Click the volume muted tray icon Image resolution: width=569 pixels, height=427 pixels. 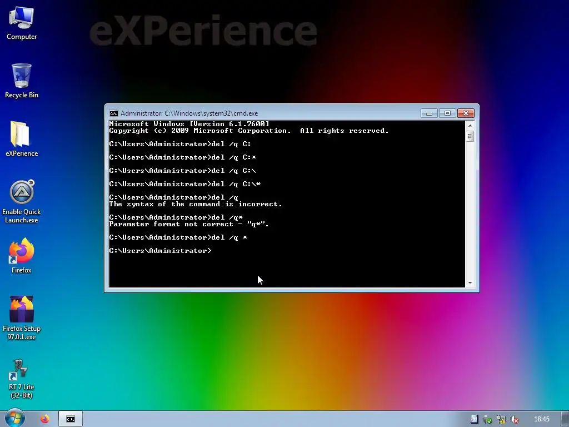(514, 419)
